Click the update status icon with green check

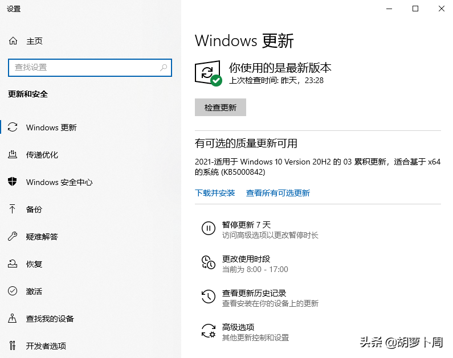pyautogui.click(x=209, y=73)
